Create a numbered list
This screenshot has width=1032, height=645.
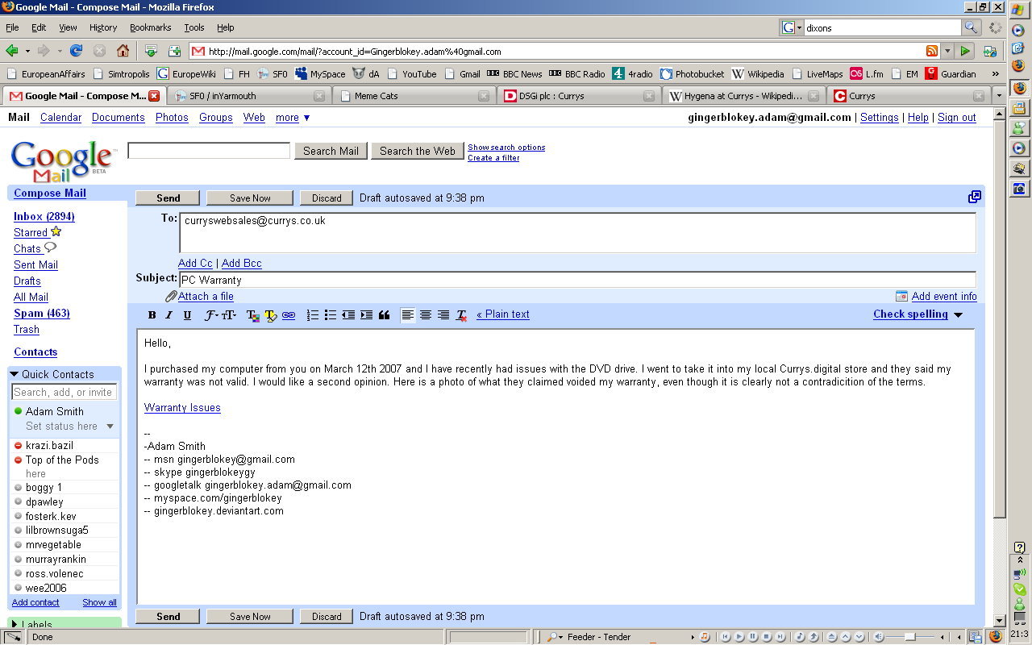click(x=313, y=315)
